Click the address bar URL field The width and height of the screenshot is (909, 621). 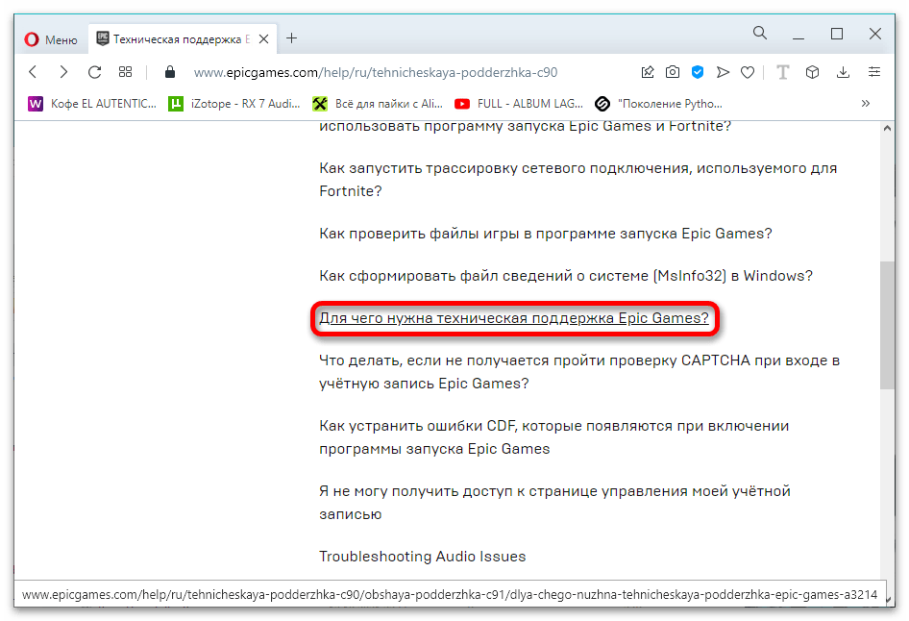[x=376, y=72]
